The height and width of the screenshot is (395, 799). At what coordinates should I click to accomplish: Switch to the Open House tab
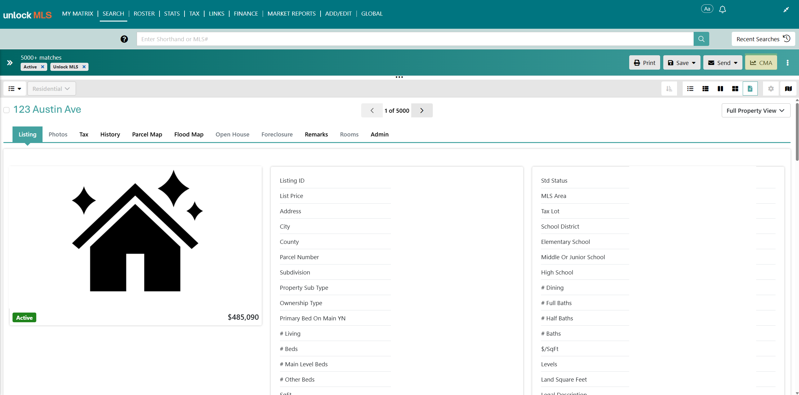[x=232, y=134]
